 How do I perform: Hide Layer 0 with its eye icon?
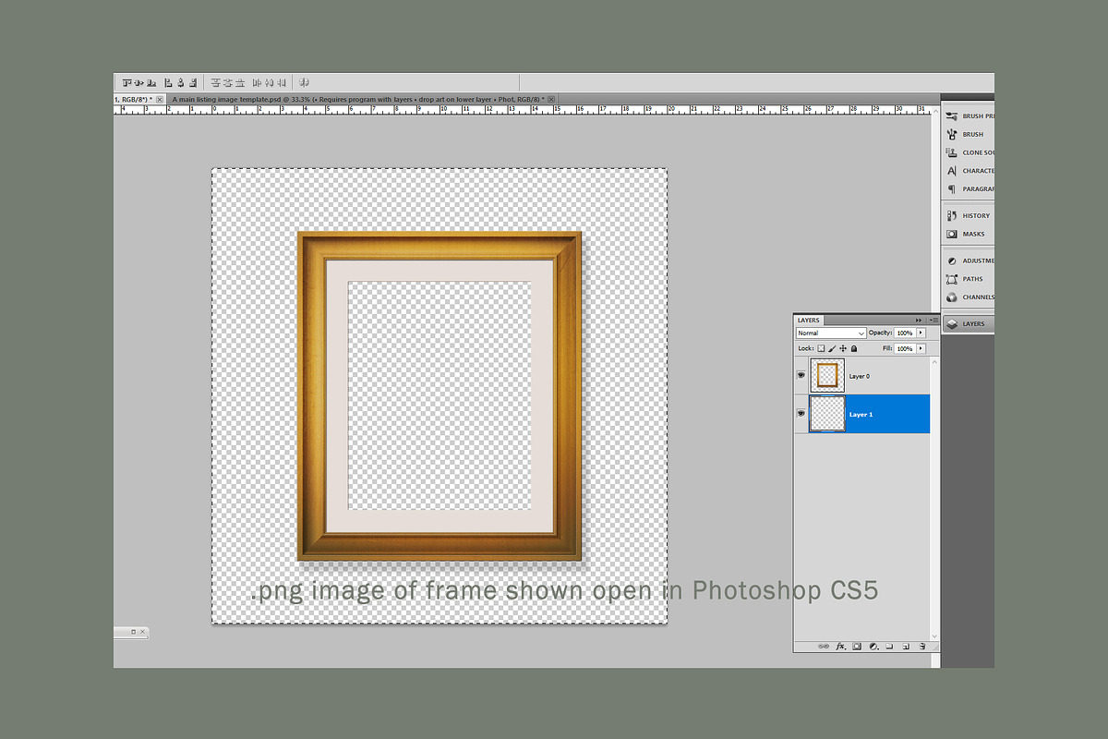pyautogui.click(x=801, y=376)
